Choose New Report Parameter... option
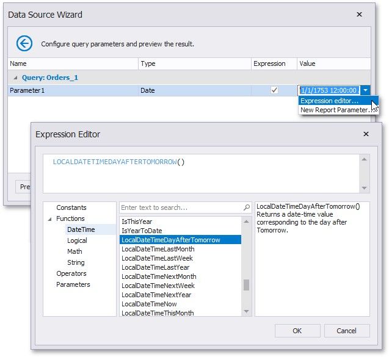The height and width of the screenshot is (357, 389). 334,110
